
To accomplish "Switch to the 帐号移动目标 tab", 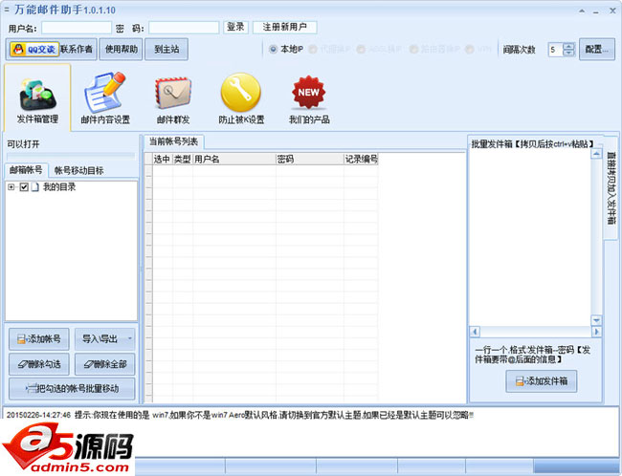I will [x=78, y=170].
